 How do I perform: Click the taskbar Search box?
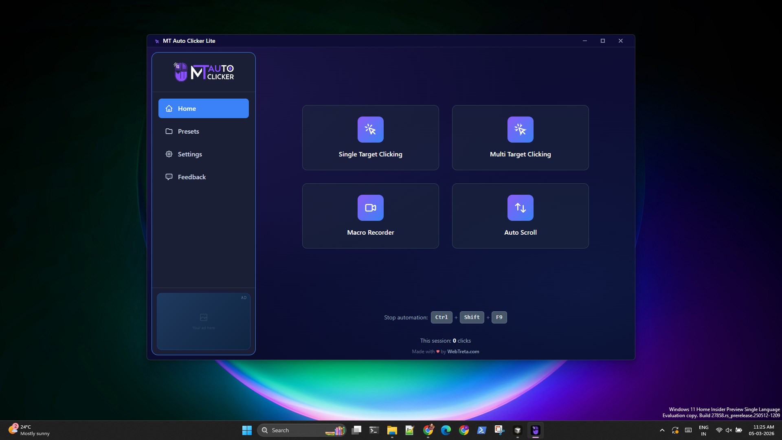(x=302, y=430)
